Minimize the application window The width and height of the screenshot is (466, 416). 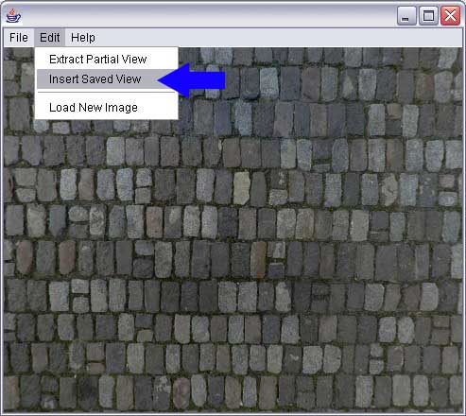(406, 16)
